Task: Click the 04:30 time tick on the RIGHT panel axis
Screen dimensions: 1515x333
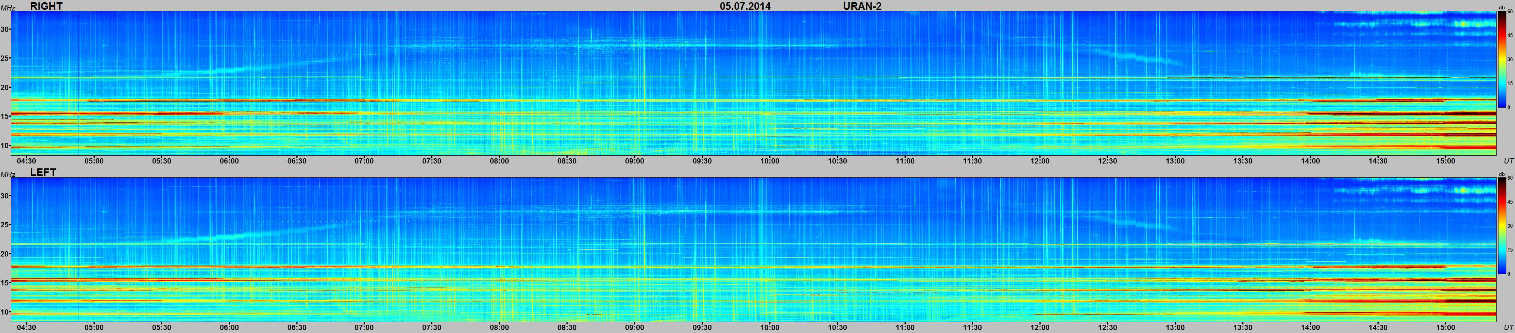Action: click(x=26, y=161)
